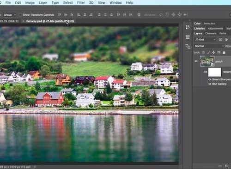
Task: Toggle lock image pixels brush icon
Action: point(208,52)
